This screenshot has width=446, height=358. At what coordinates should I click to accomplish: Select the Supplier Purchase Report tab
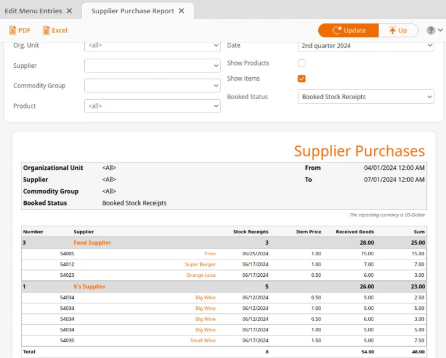[132, 11]
